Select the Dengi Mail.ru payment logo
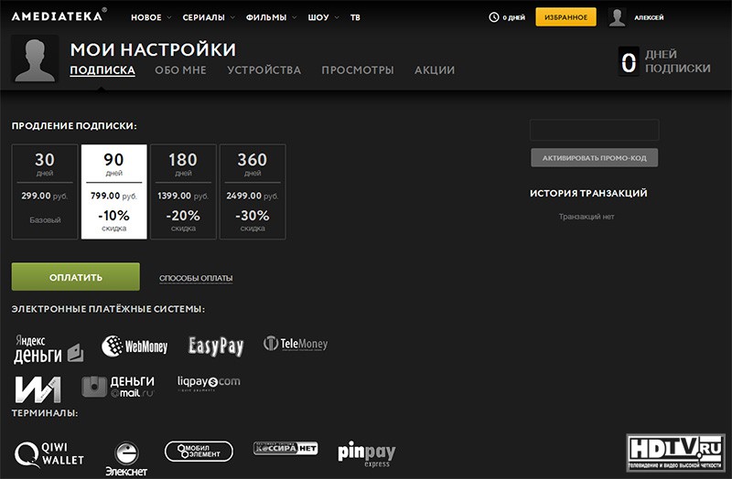This screenshot has height=479, width=732. 118,387
